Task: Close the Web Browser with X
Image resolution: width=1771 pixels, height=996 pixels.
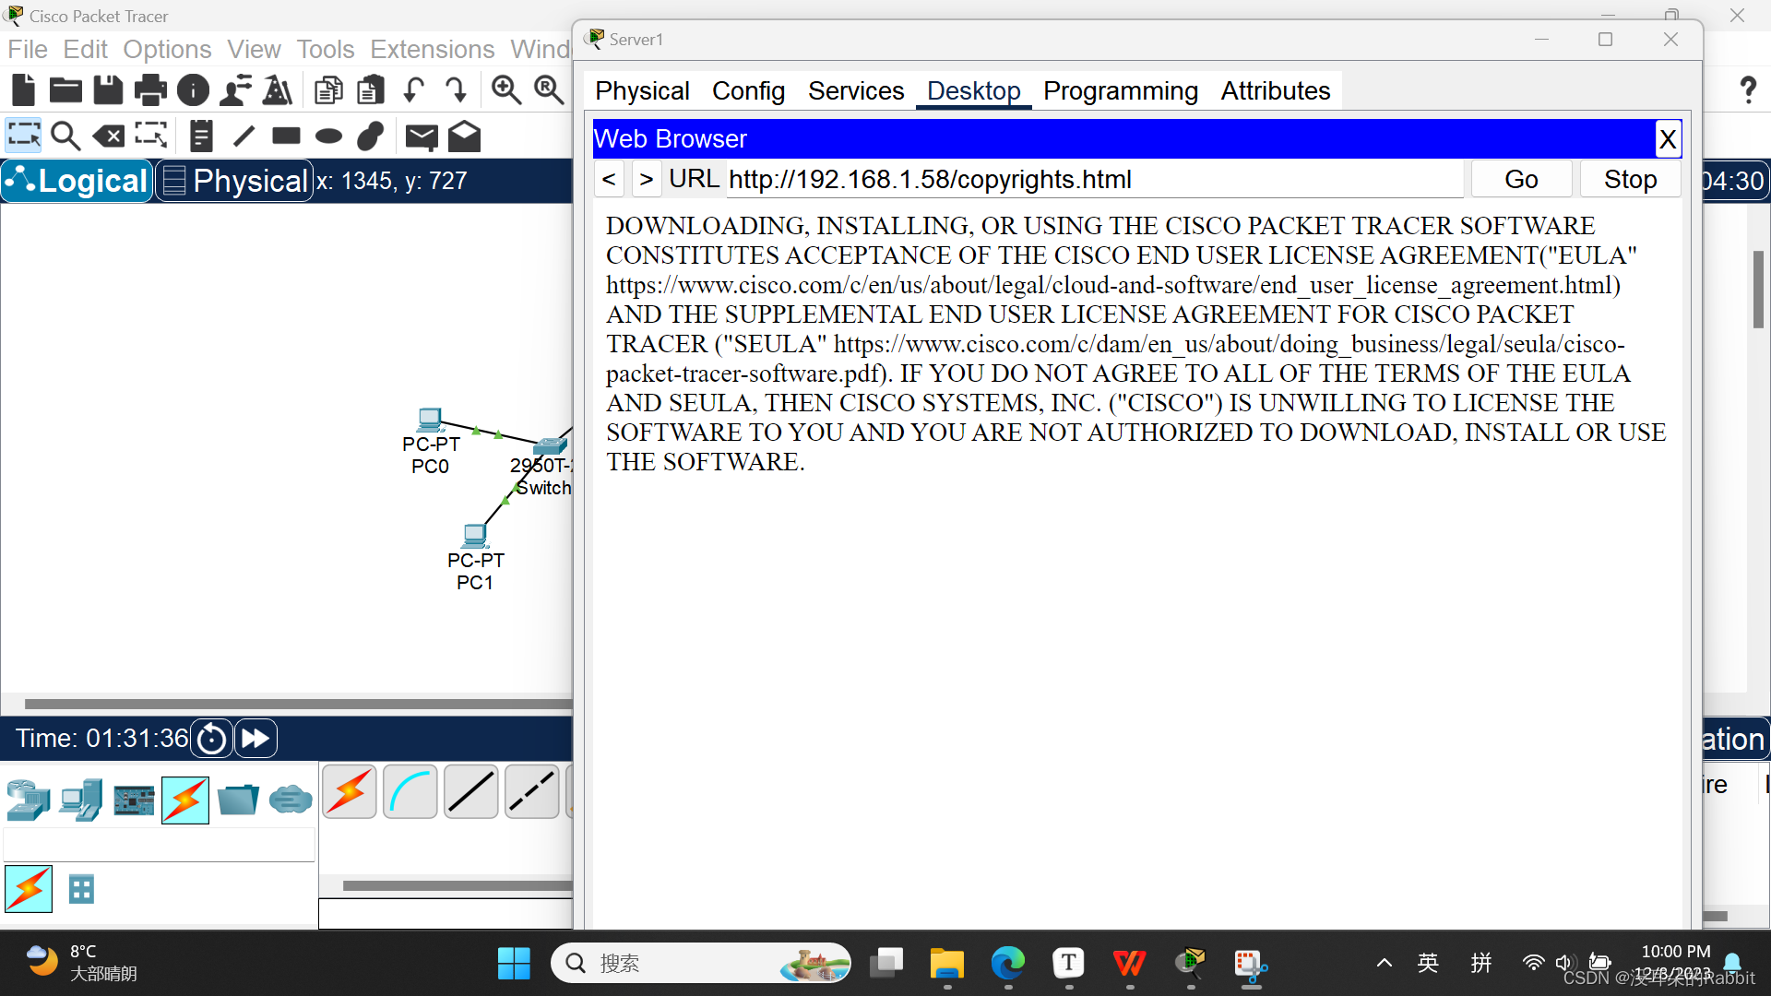Action: click(x=1668, y=139)
